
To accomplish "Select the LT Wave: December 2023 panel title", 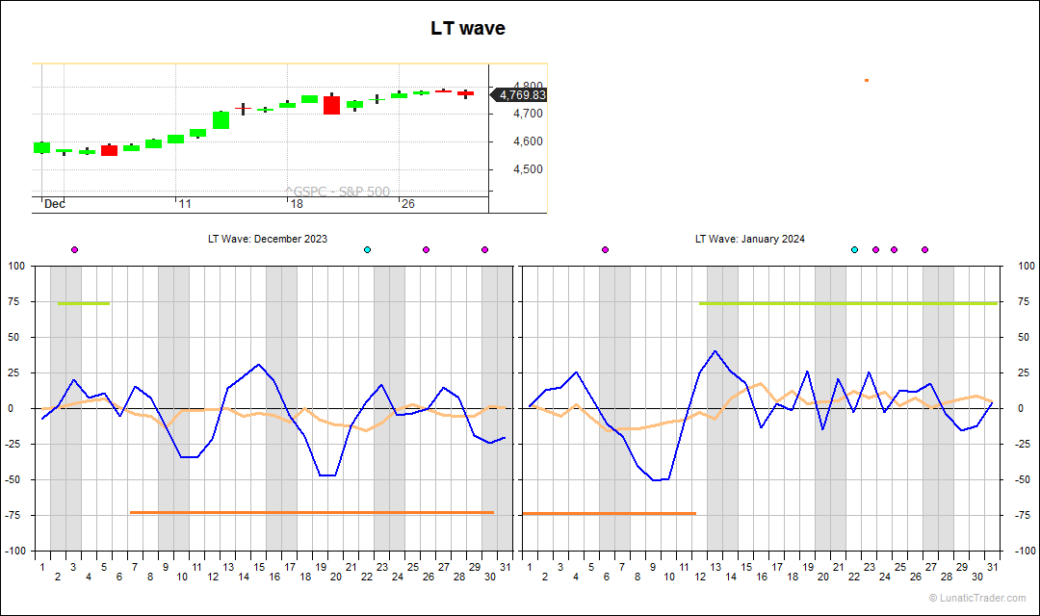I will coord(267,239).
